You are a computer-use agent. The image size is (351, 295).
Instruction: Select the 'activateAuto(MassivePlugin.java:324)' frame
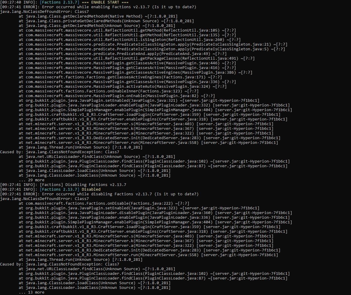(122, 86)
